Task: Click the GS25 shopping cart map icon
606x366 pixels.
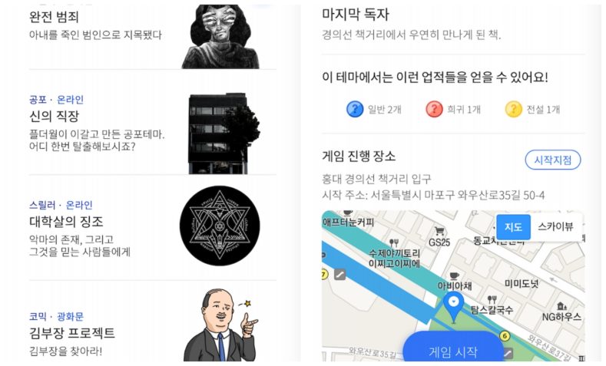Action: pos(439,231)
